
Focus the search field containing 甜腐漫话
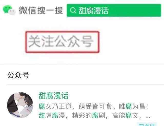[x=114, y=10]
